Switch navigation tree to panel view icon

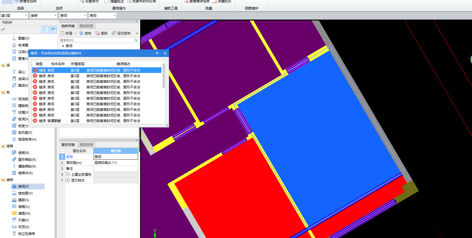[x=53, y=29]
